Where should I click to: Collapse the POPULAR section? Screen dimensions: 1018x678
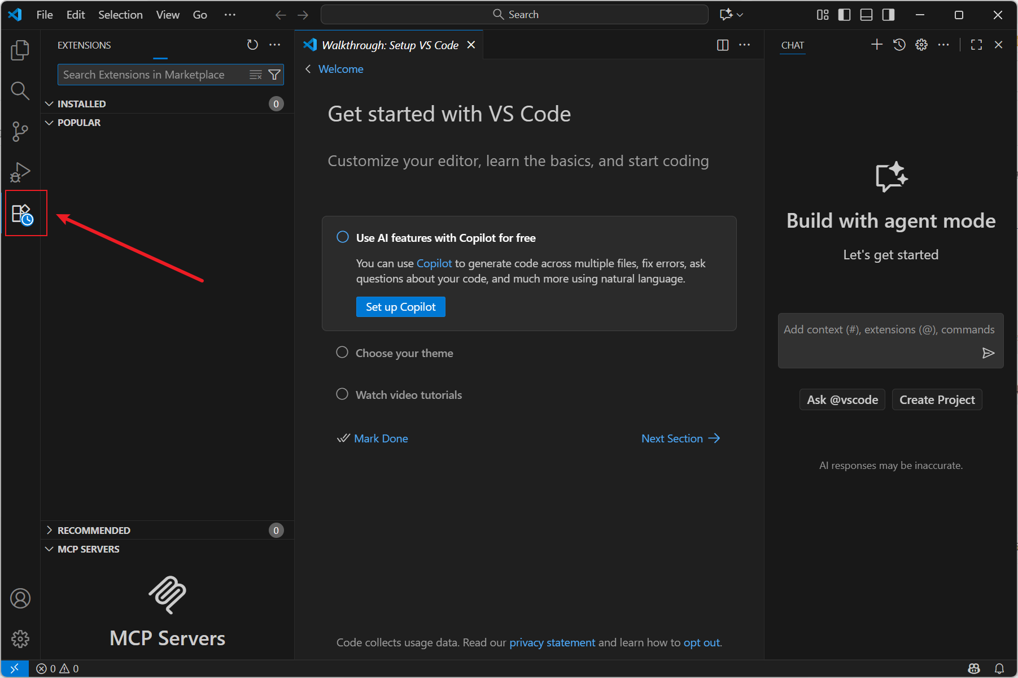point(167,123)
